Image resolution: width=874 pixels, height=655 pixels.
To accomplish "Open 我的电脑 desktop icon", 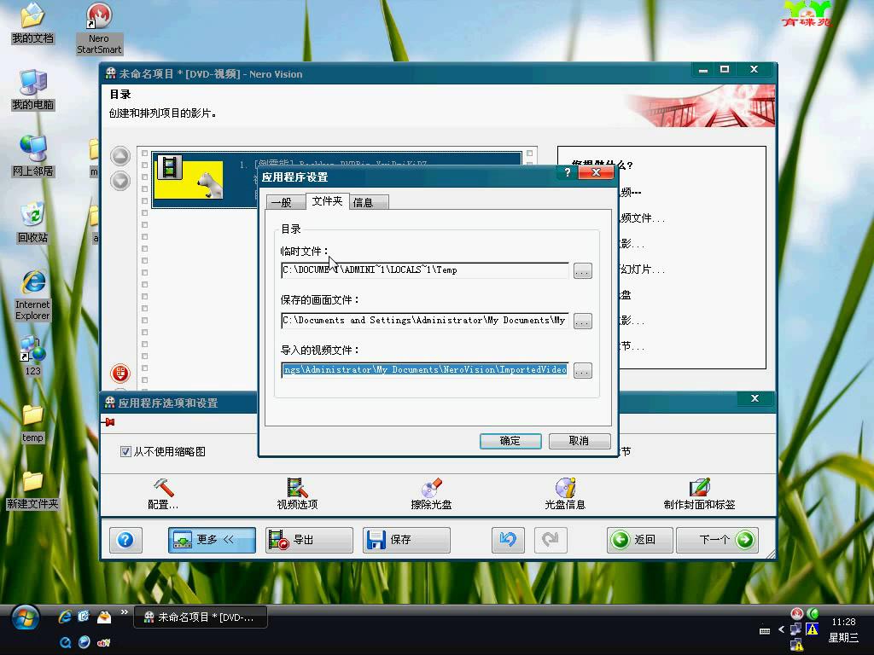I will 33,90.
